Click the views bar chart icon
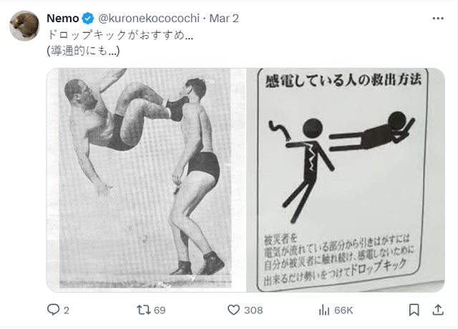This screenshot has height=329, width=458. 324,310
